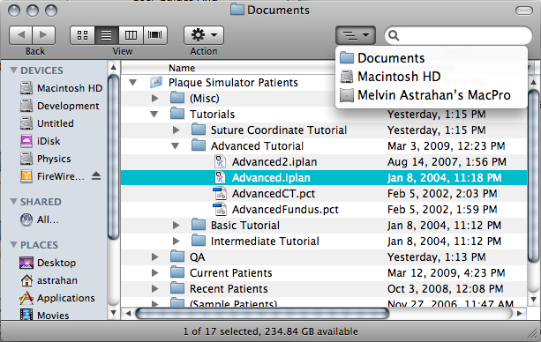This screenshot has height=342, width=541.
Task: Open Movies in the sidebar
Action: click(44, 315)
